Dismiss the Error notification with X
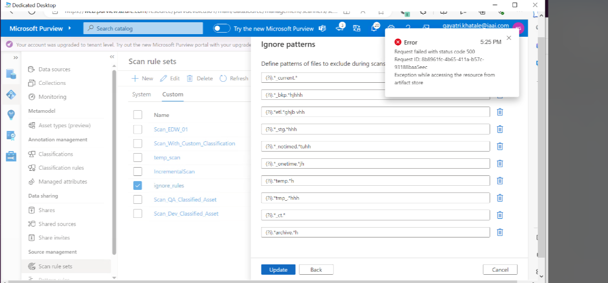Image resolution: width=608 pixels, height=283 pixels. point(509,38)
